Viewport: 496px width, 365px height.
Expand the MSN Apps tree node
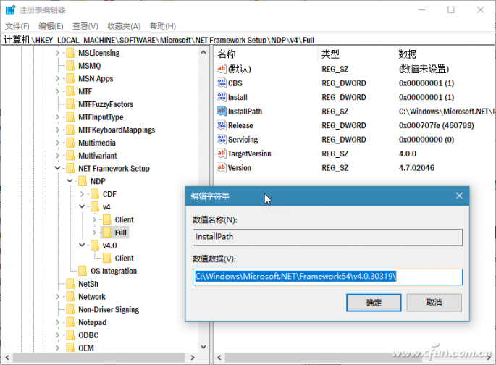[x=58, y=78]
